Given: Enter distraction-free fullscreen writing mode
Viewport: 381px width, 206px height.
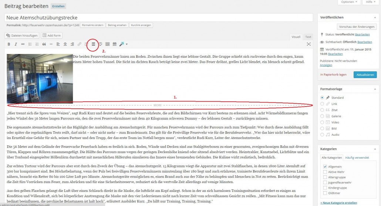Looking at the screenshot, I should coord(308,44).
